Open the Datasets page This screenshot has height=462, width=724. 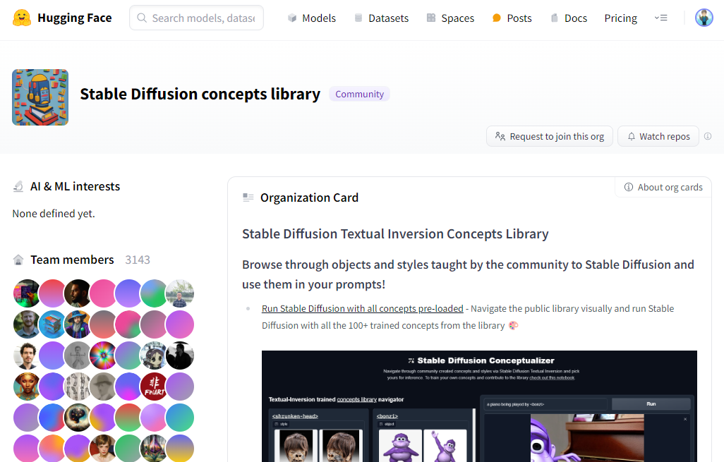coord(381,18)
